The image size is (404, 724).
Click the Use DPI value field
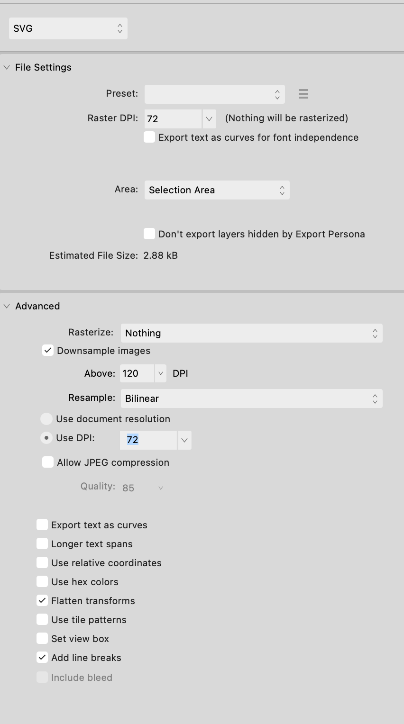[x=148, y=440]
